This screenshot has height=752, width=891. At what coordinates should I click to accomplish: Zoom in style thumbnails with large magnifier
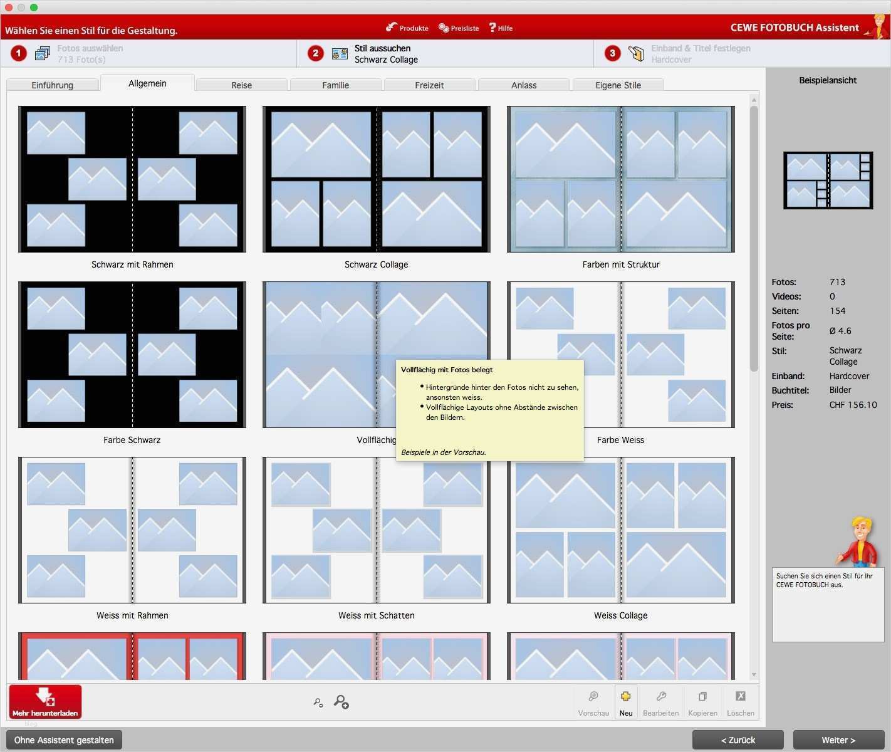click(x=341, y=701)
